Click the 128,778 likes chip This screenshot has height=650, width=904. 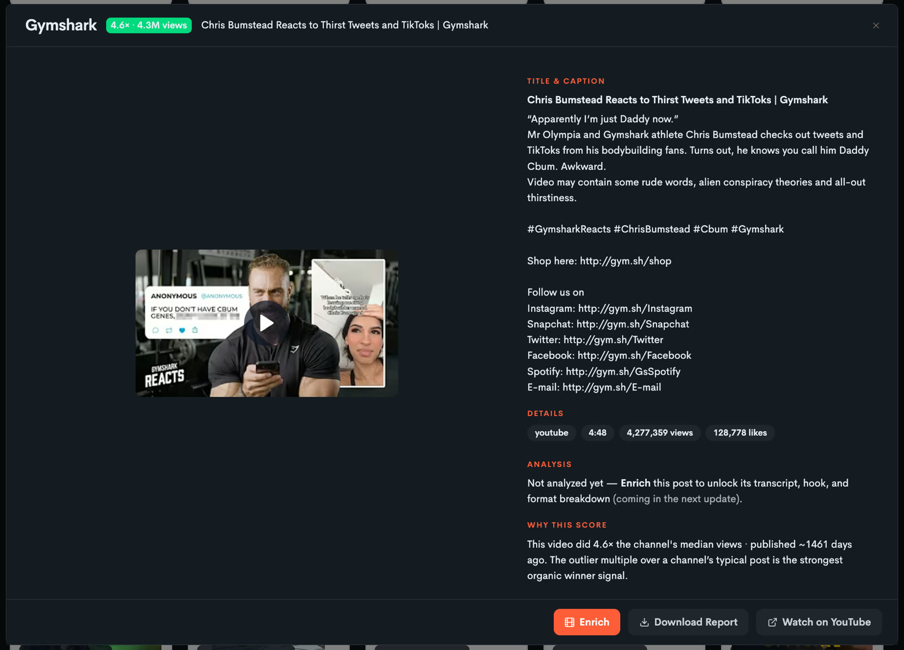740,432
